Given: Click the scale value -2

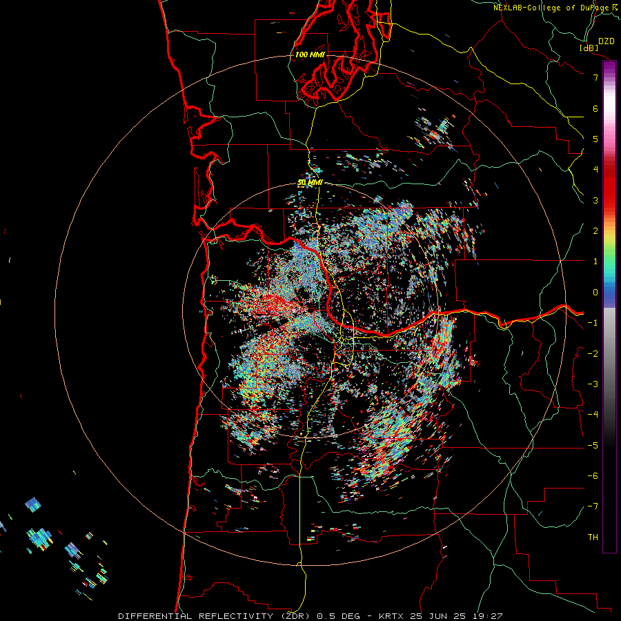Looking at the screenshot, I should pyautogui.click(x=593, y=354).
